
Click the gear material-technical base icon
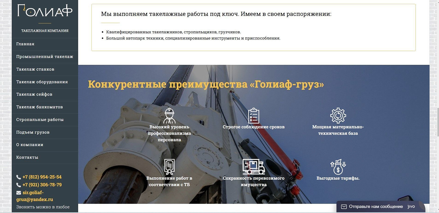tap(338, 115)
